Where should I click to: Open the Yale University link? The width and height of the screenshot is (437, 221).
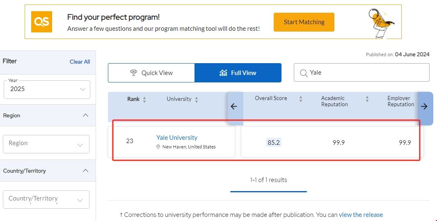coord(176,138)
